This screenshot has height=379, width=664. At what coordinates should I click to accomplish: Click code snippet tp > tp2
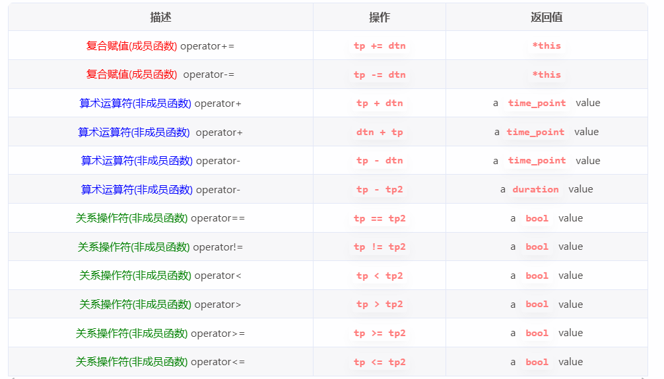[380, 305]
